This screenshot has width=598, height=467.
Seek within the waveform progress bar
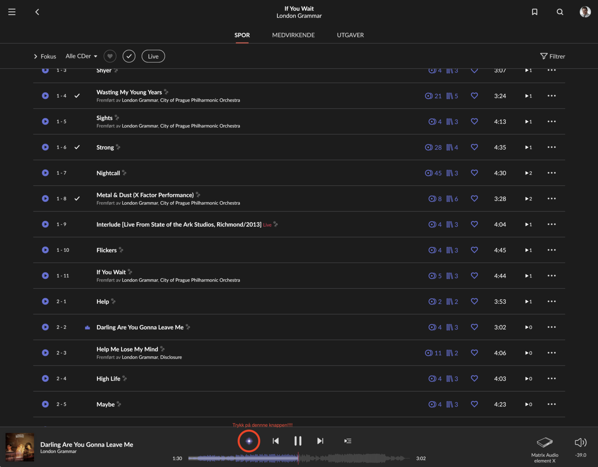299,458
